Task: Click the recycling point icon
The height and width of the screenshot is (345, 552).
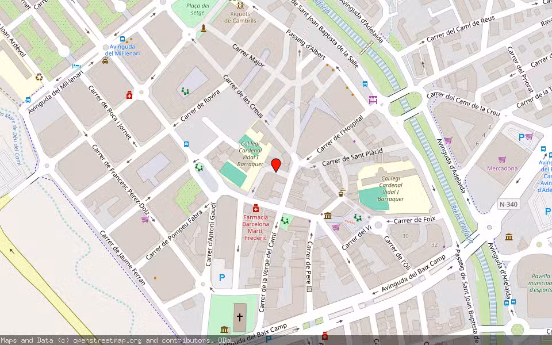Action: (x=39, y=76)
